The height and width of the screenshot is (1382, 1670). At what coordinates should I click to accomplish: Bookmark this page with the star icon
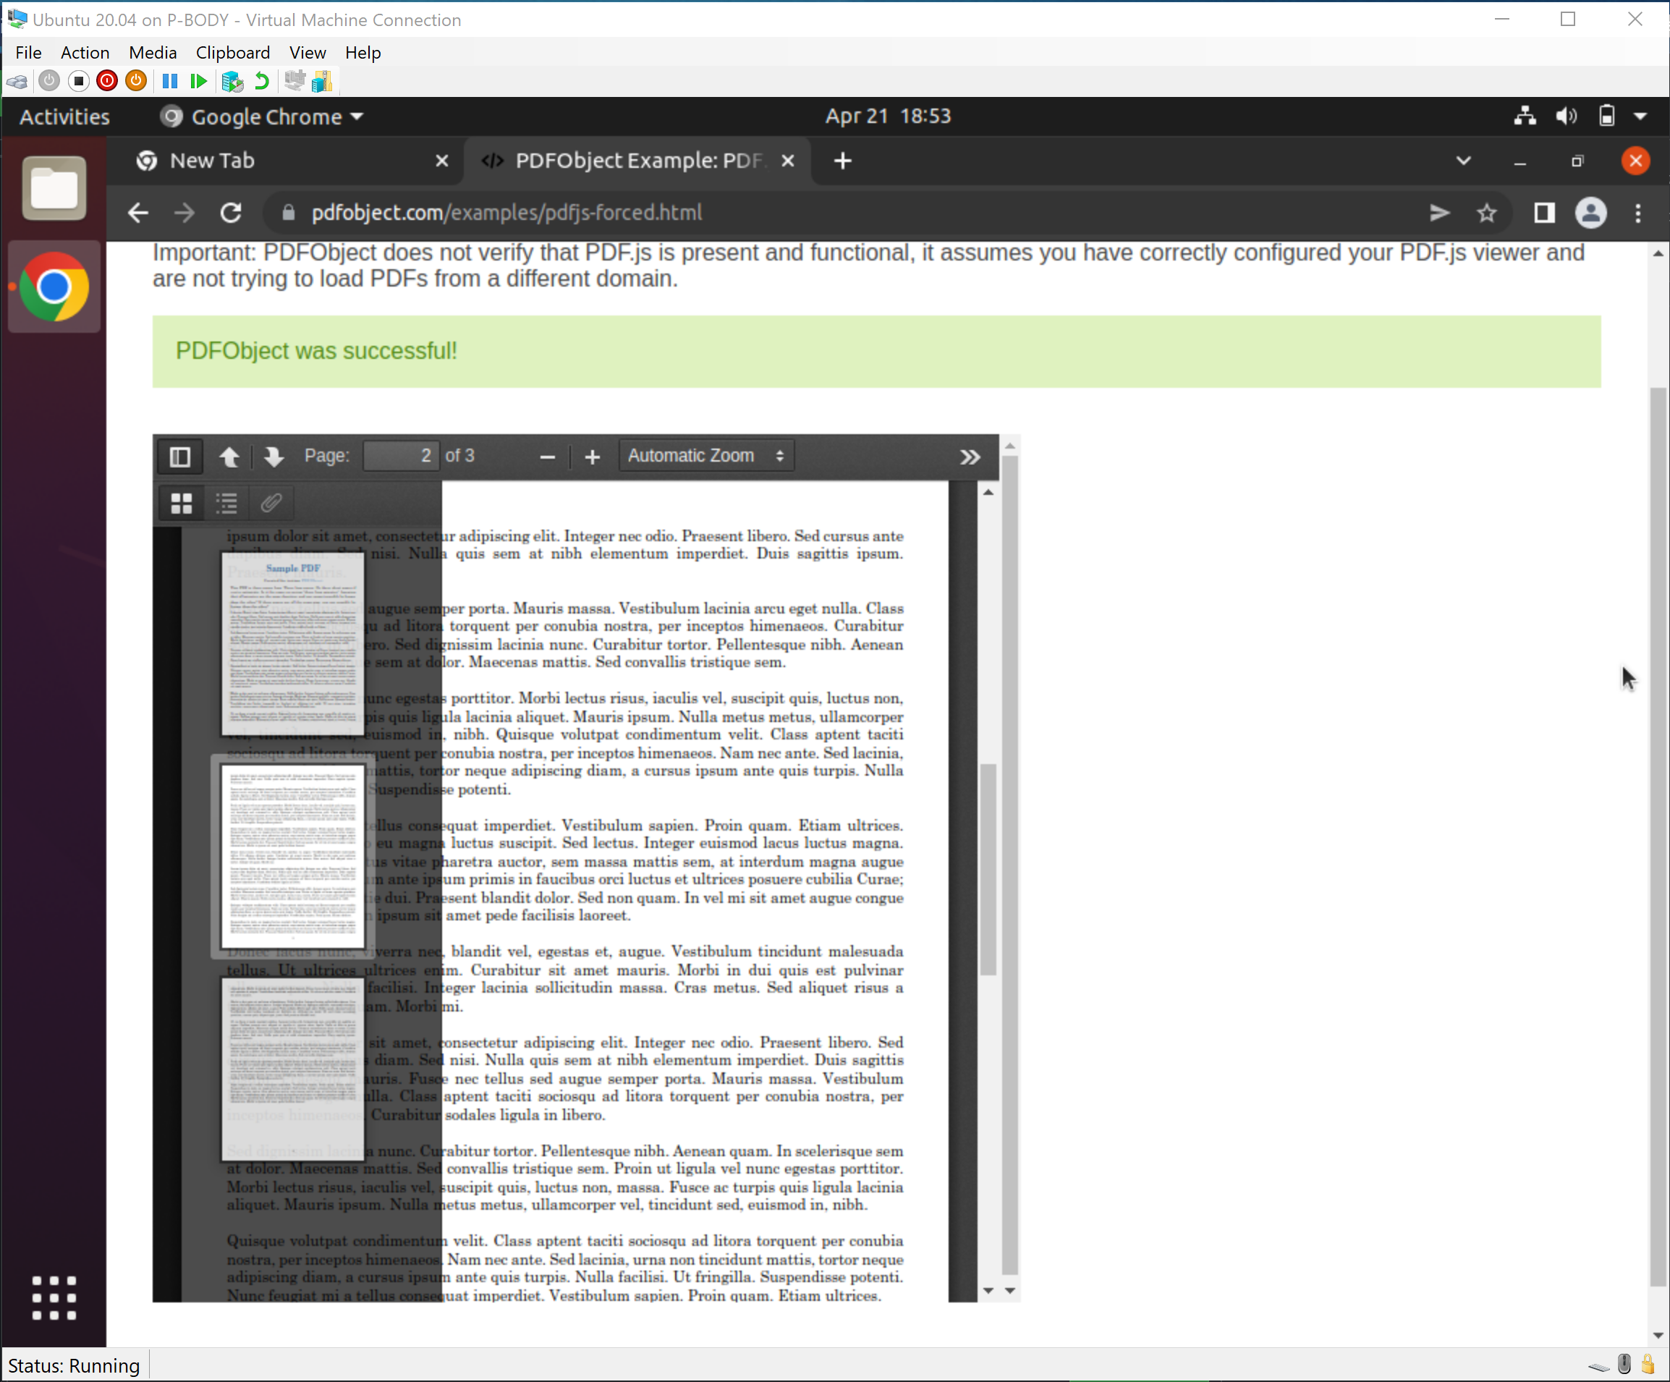(x=1485, y=213)
